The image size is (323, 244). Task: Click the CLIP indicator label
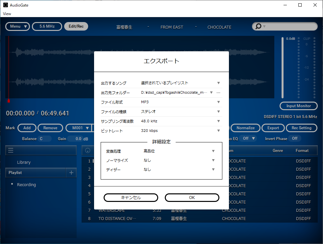(307, 39)
